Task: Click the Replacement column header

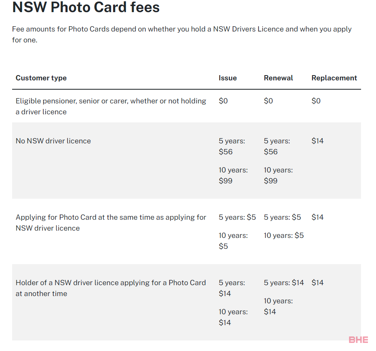Action: [334, 78]
